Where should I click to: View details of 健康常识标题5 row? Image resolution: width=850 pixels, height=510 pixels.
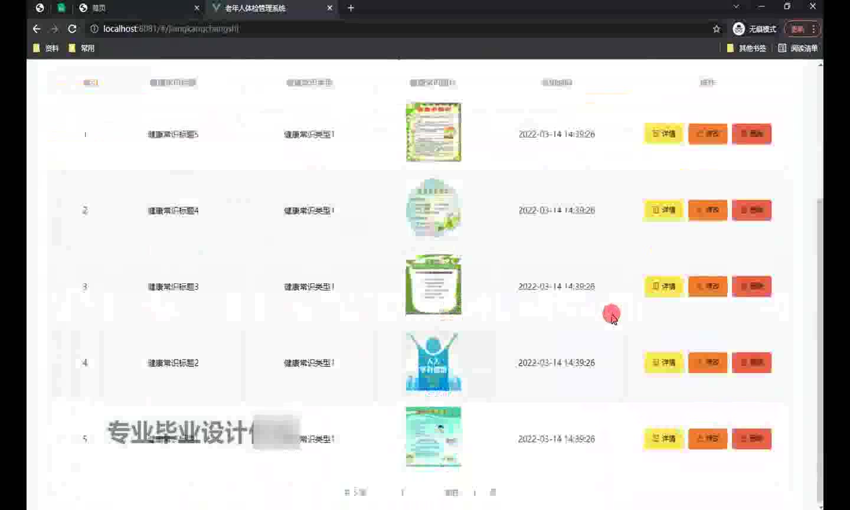(663, 134)
